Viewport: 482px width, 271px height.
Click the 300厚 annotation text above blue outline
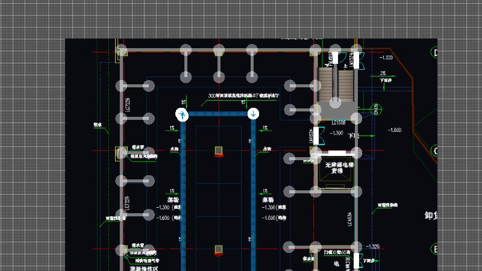pos(243,95)
